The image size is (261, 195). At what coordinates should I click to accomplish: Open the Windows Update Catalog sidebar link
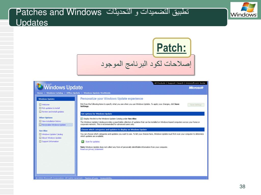coord(53,134)
